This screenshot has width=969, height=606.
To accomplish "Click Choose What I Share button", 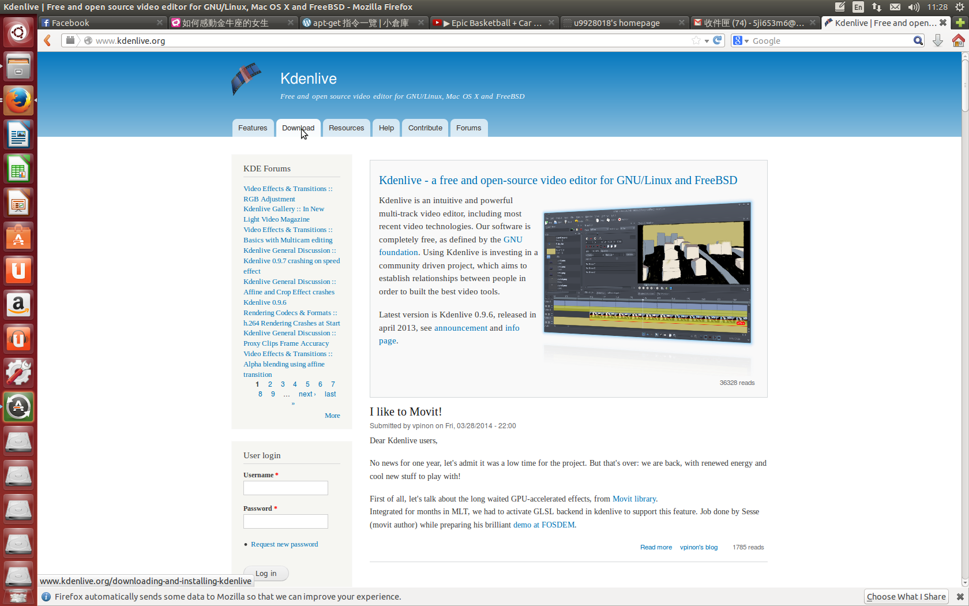I will tap(906, 597).
